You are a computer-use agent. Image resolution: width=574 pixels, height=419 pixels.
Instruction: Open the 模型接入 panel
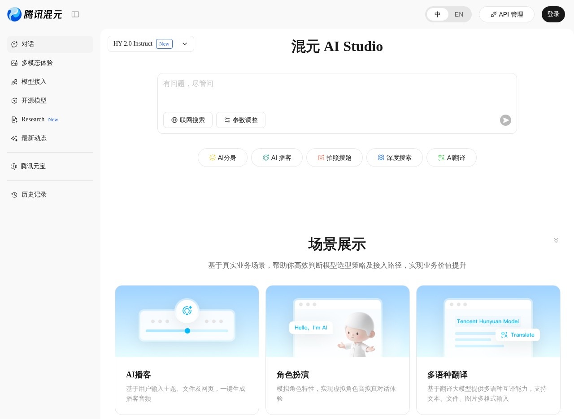coord(34,81)
